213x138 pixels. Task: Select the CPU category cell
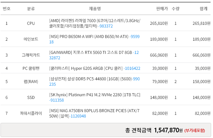tap(31, 23)
